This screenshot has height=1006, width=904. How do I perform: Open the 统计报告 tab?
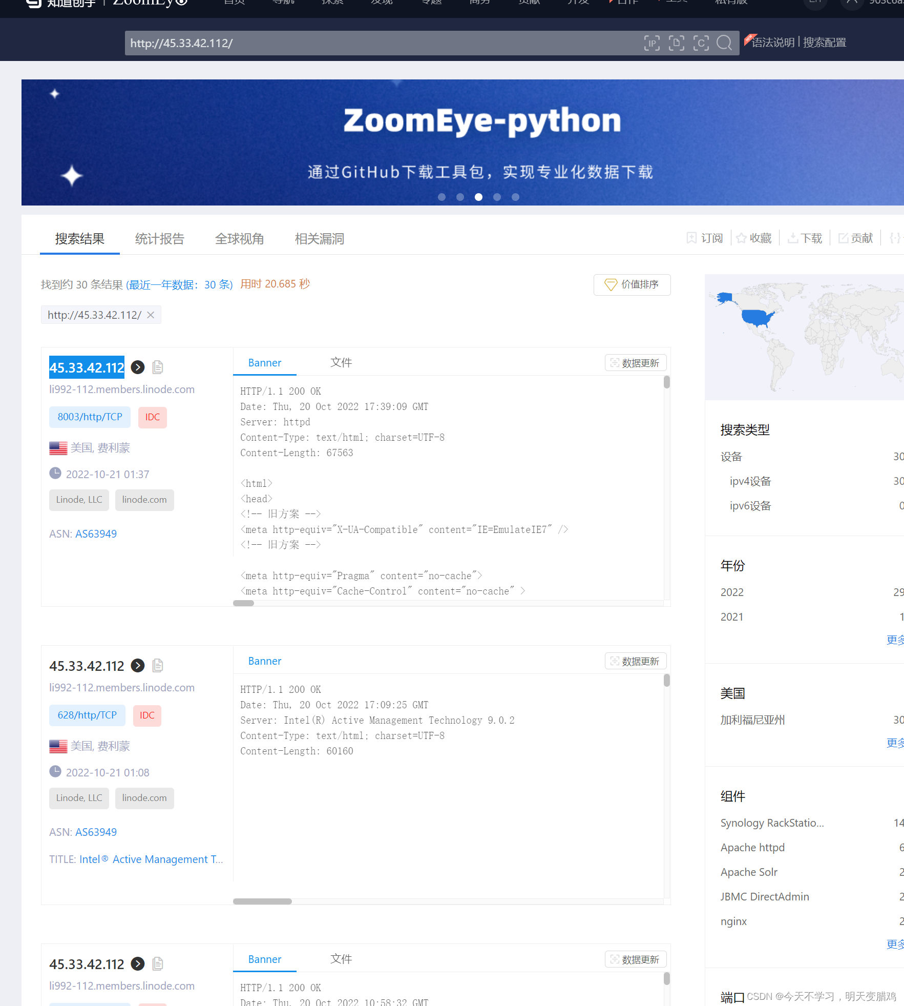(x=160, y=239)
